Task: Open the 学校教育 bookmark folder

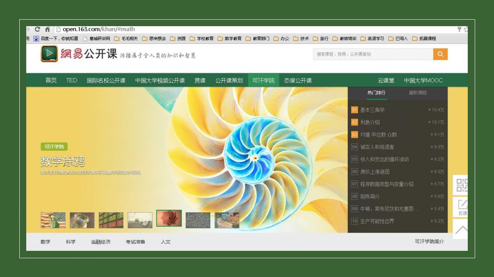Action: [x=202, y=38]
